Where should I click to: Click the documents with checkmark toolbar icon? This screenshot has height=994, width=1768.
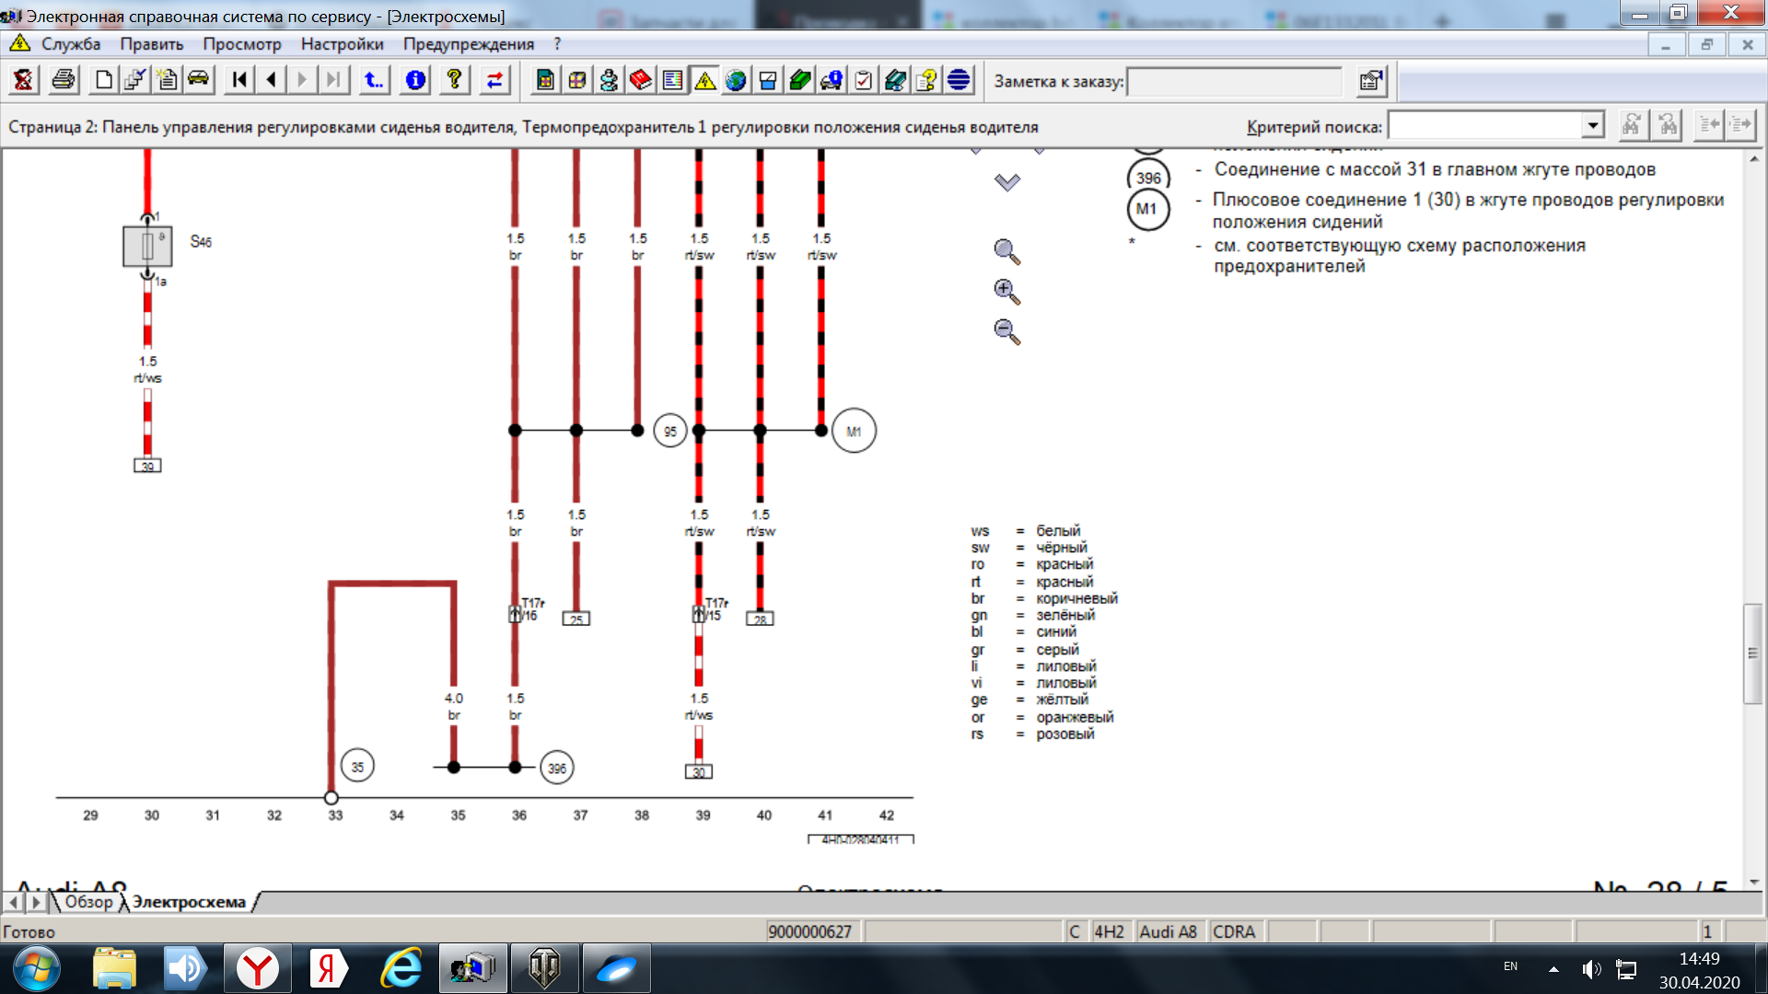(135, 81)
